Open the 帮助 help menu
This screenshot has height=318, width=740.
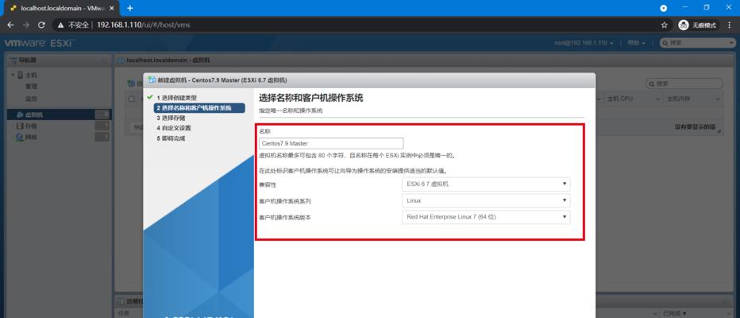click(x=636, y=43)
